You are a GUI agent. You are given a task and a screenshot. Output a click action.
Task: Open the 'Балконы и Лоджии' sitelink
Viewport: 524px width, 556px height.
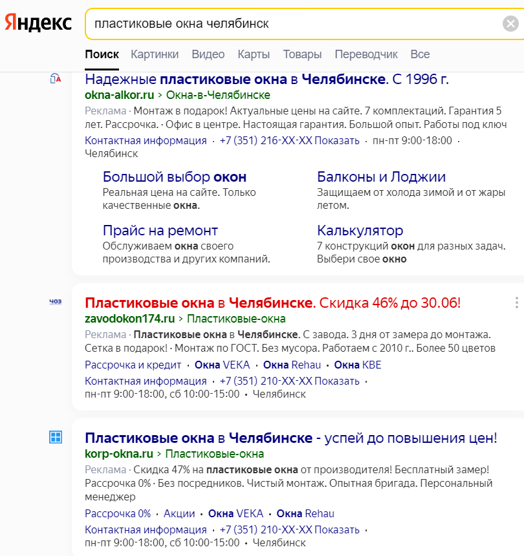tap(381, 176)
